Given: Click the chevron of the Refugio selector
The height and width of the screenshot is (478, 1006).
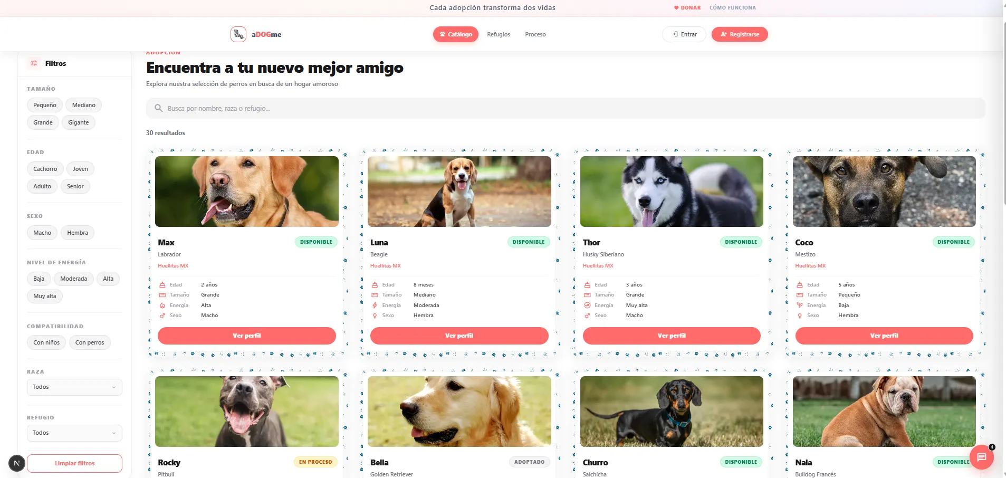Looking at the screenshot, I should (x=114, y=433).
